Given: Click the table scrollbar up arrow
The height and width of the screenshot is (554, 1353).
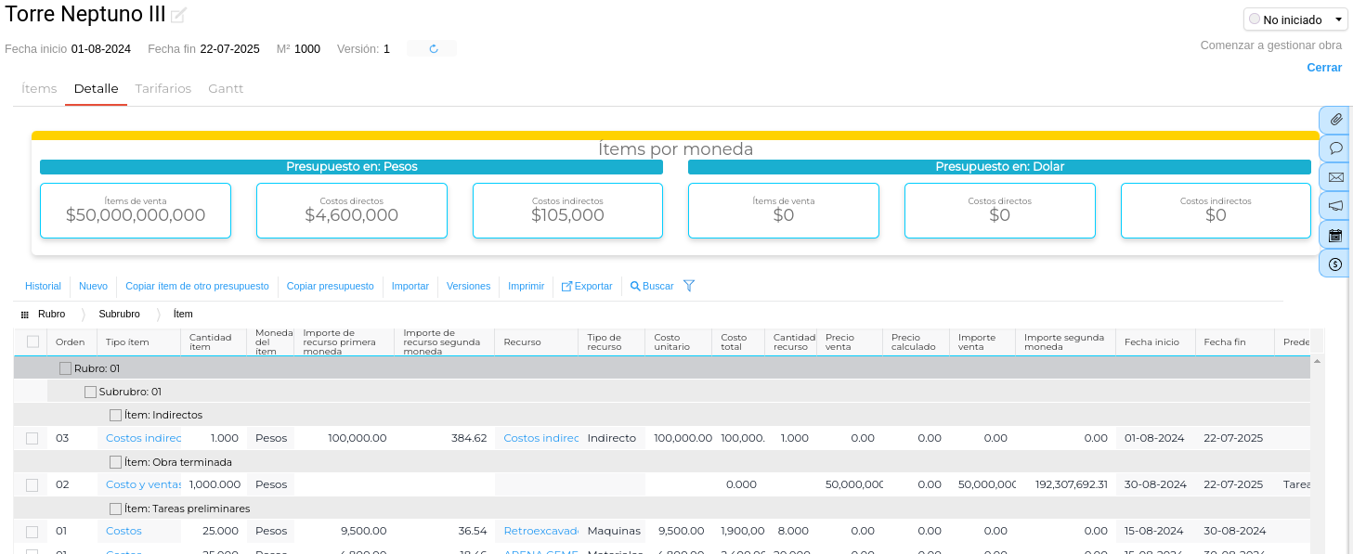Looking at the screenshot, I should coord(1318,362).
